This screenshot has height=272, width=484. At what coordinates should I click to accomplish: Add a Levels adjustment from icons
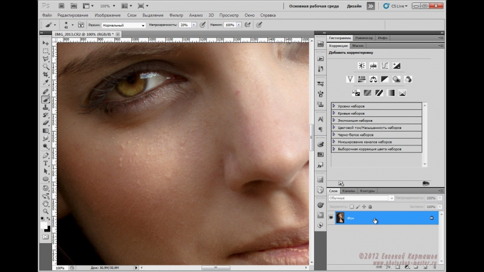tap(372, 65)
